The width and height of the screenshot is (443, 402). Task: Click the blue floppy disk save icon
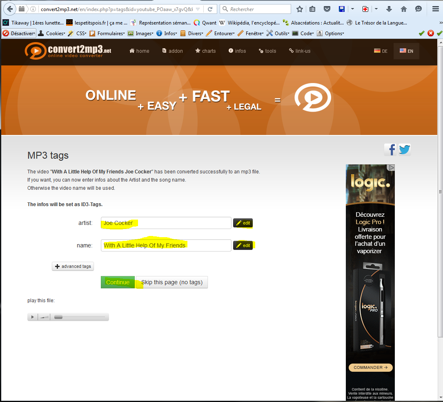click(x=342, y=9)
